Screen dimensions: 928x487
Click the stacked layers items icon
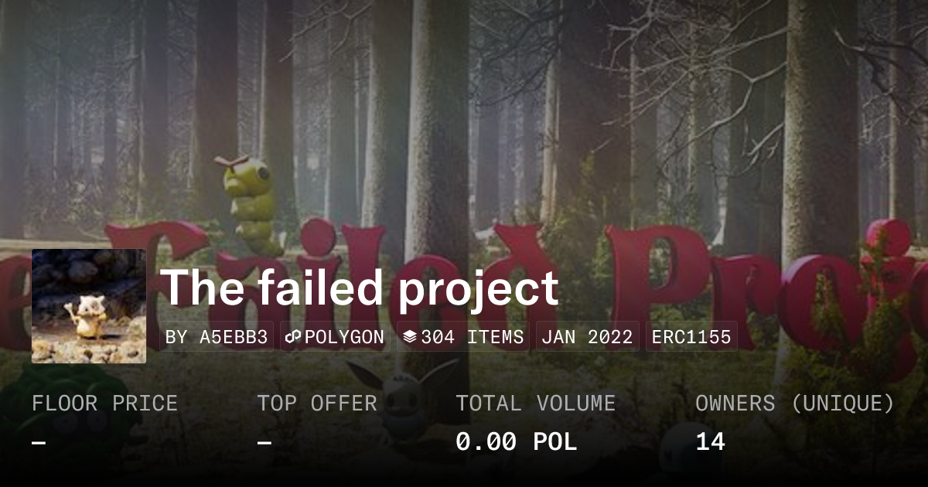pyautogui.click(x=410, y=337)
